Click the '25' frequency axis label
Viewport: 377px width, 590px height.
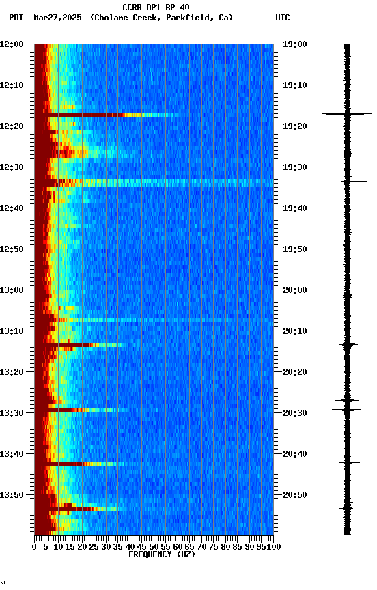(94, 547)
